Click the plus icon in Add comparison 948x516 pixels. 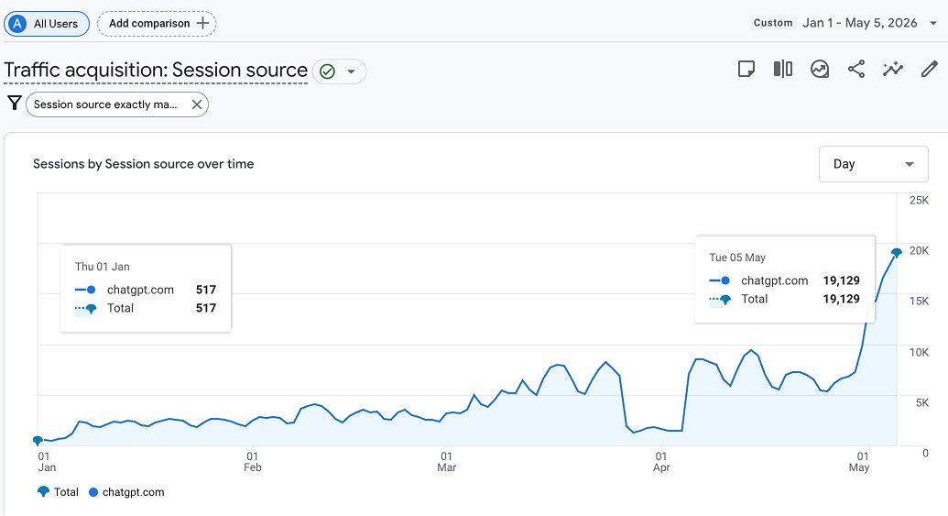(202, 24)
